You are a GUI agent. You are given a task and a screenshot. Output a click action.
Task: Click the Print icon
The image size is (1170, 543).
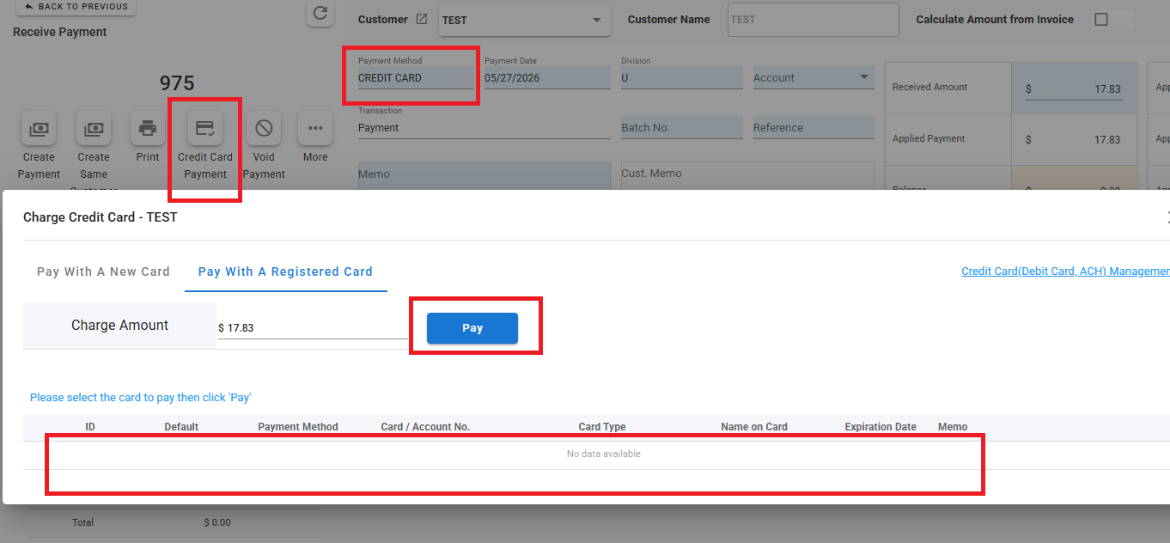coord(148,129)
